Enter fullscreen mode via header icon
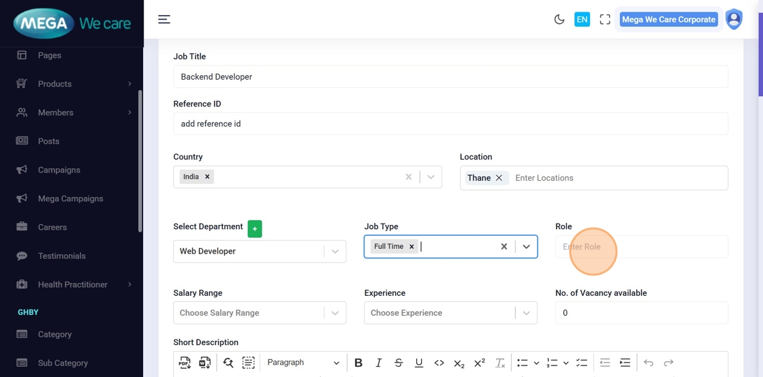This screenshot has width=763, height=377. coord(605,20)
